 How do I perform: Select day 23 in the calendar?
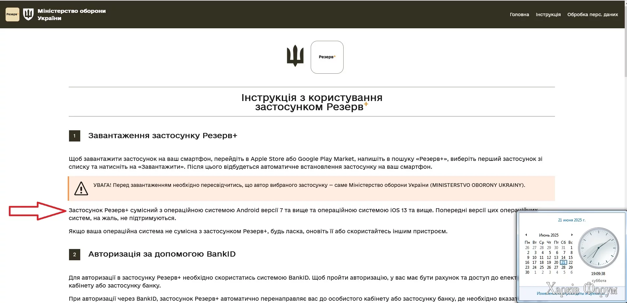pyautogui.click(x=527, y=267)
